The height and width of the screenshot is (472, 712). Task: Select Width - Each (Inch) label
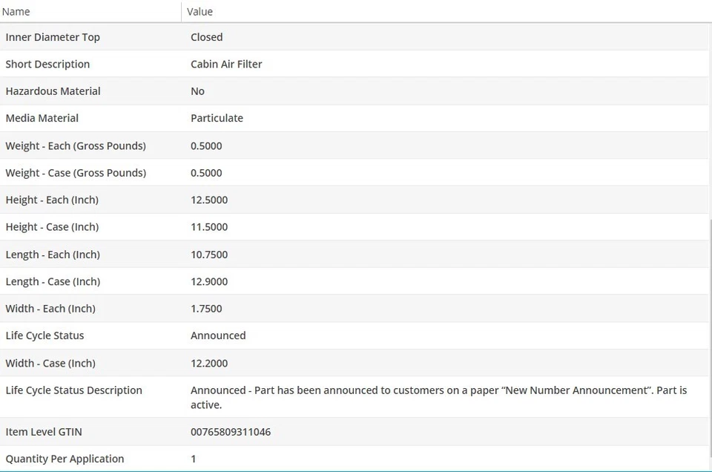pos(50,309)
